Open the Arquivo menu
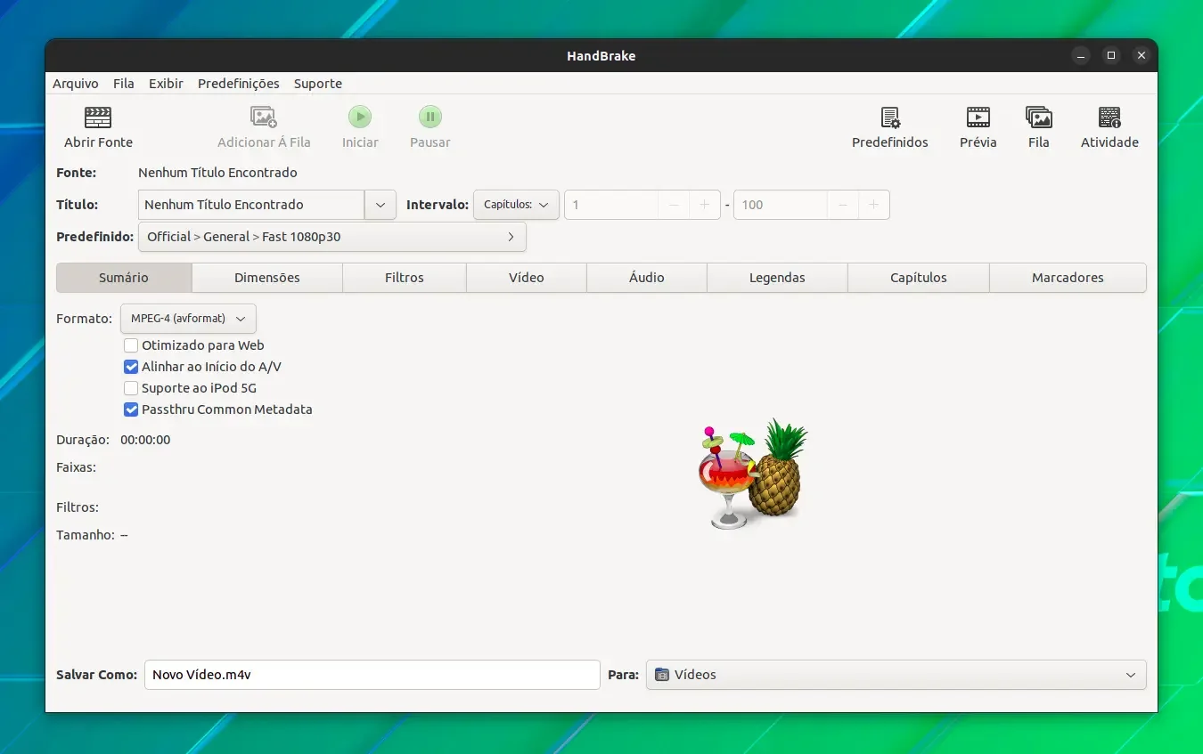 click(76, 84)
